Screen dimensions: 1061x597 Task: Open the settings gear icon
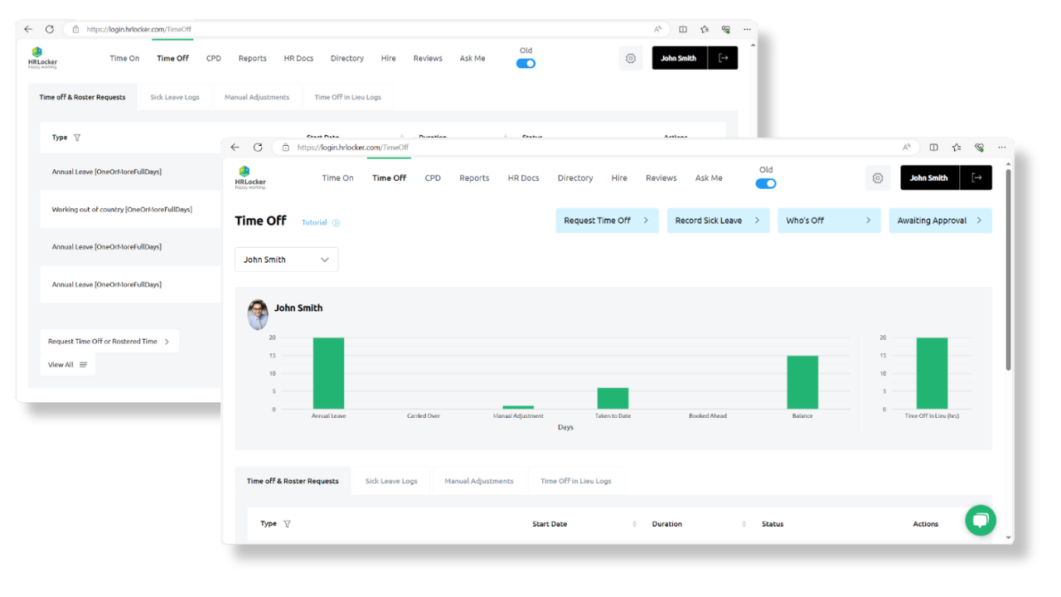(x=878, y=177)
